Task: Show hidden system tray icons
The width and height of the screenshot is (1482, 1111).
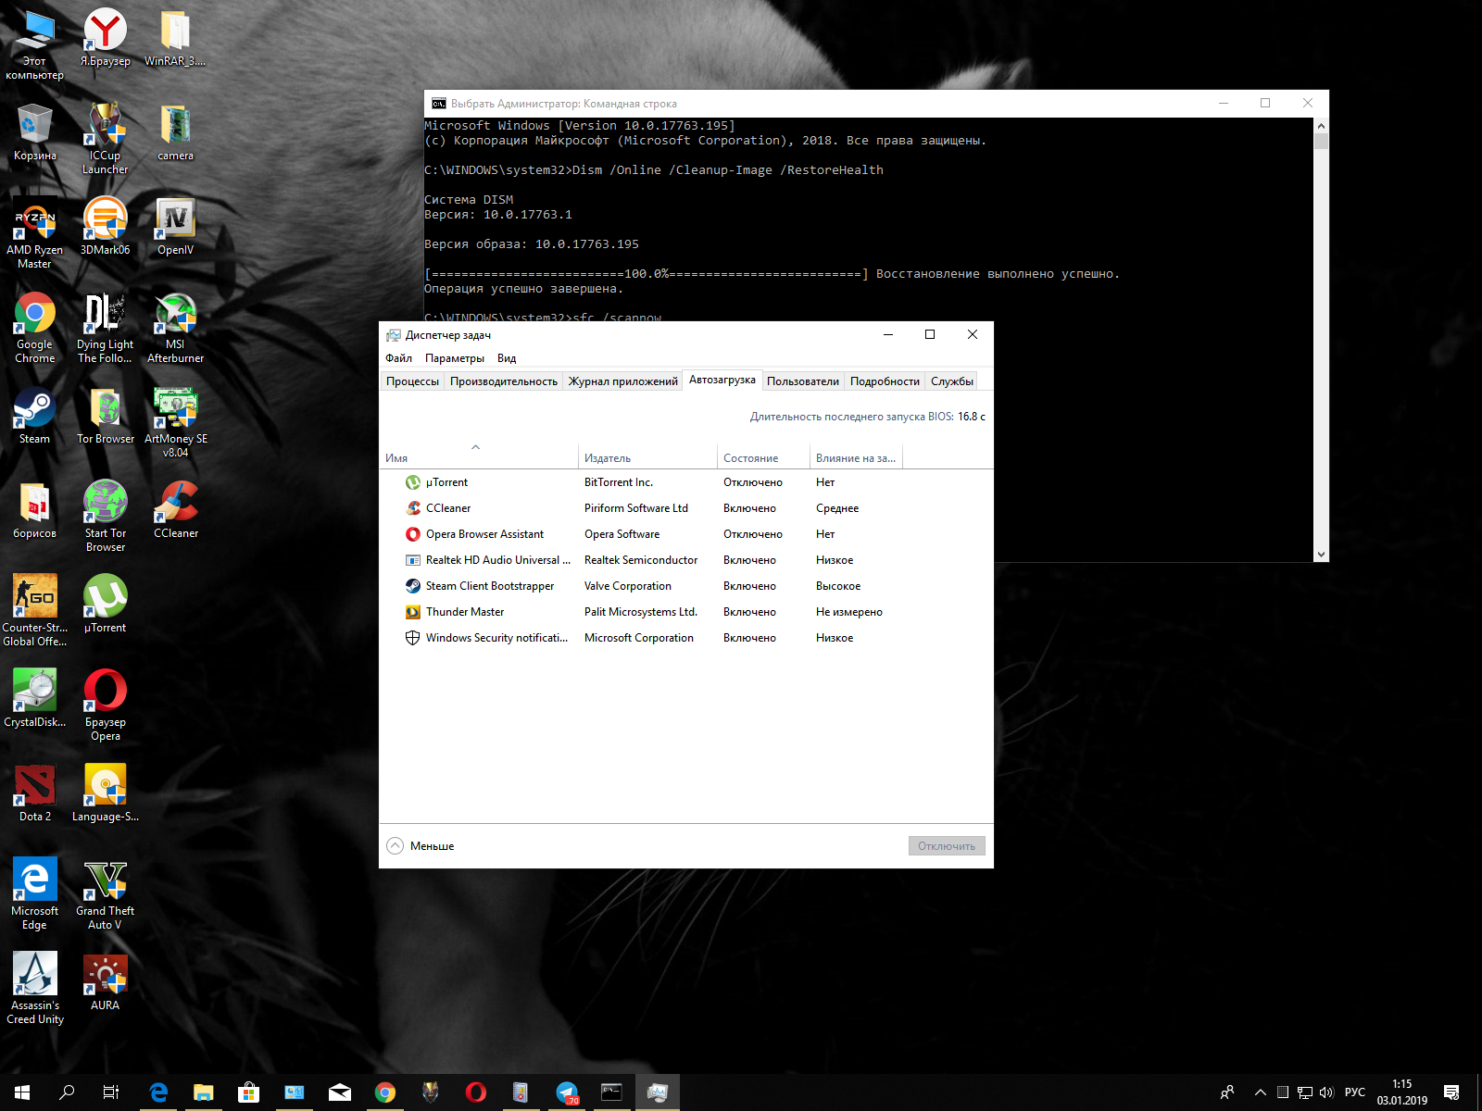Action: (1261, 1092)
